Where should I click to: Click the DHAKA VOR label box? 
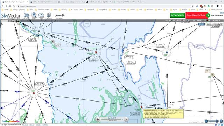pos(94,60)
